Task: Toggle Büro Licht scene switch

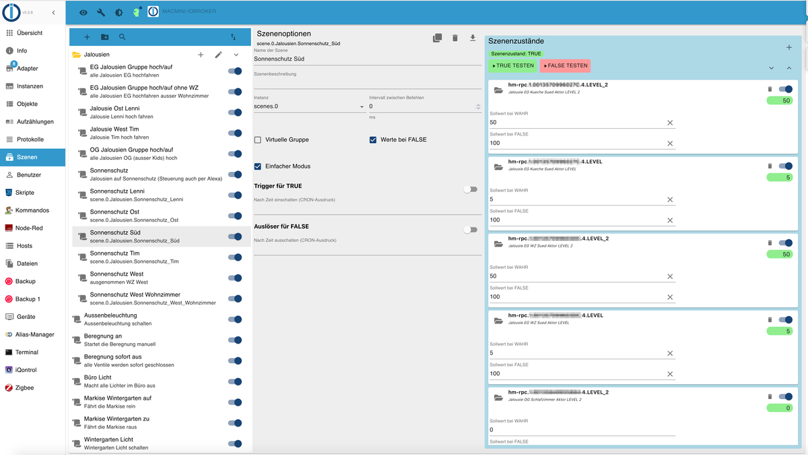Action: click(x=235, y=382)
